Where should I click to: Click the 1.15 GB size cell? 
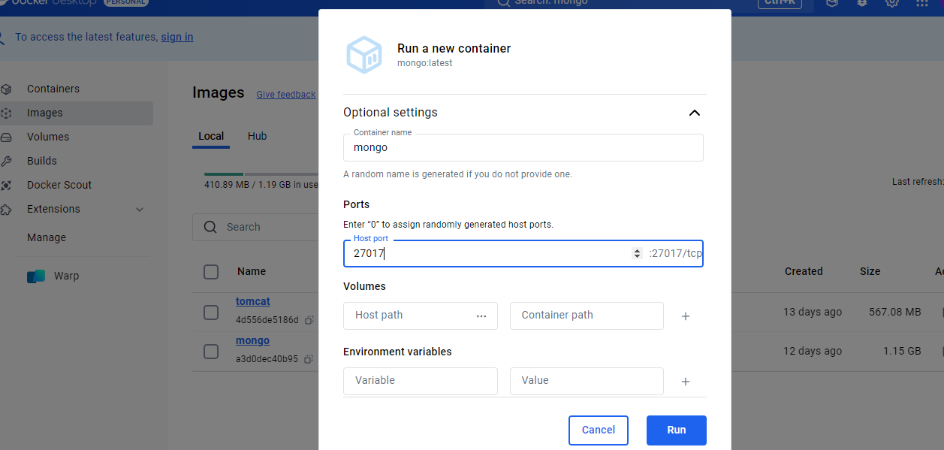[x=901, y=351]
